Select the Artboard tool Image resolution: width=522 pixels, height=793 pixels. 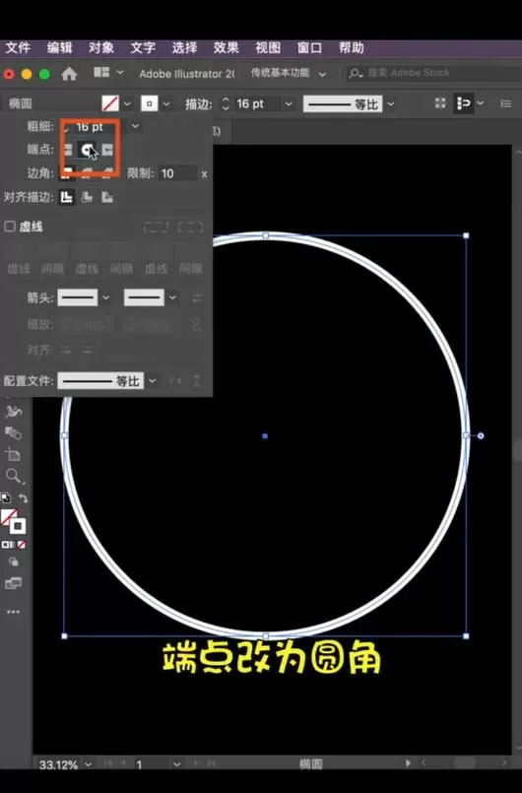coord(13,454)
